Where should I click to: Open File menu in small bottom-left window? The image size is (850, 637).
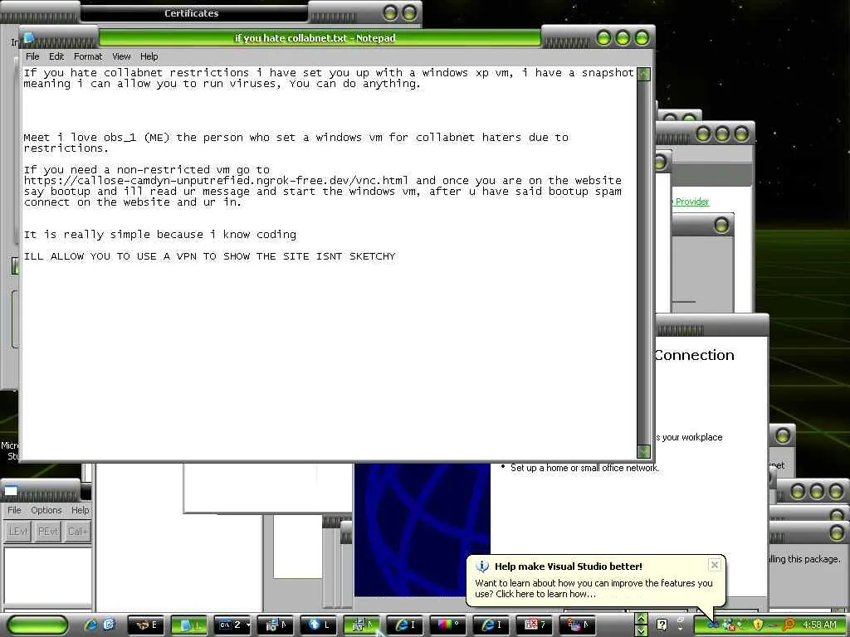click(14, 510)
